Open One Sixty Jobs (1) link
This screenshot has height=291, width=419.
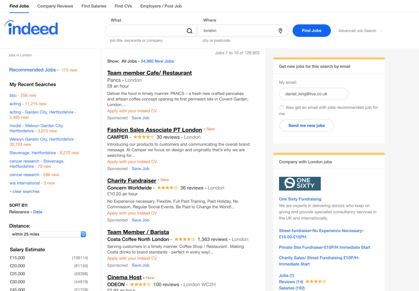click(286, 275)
